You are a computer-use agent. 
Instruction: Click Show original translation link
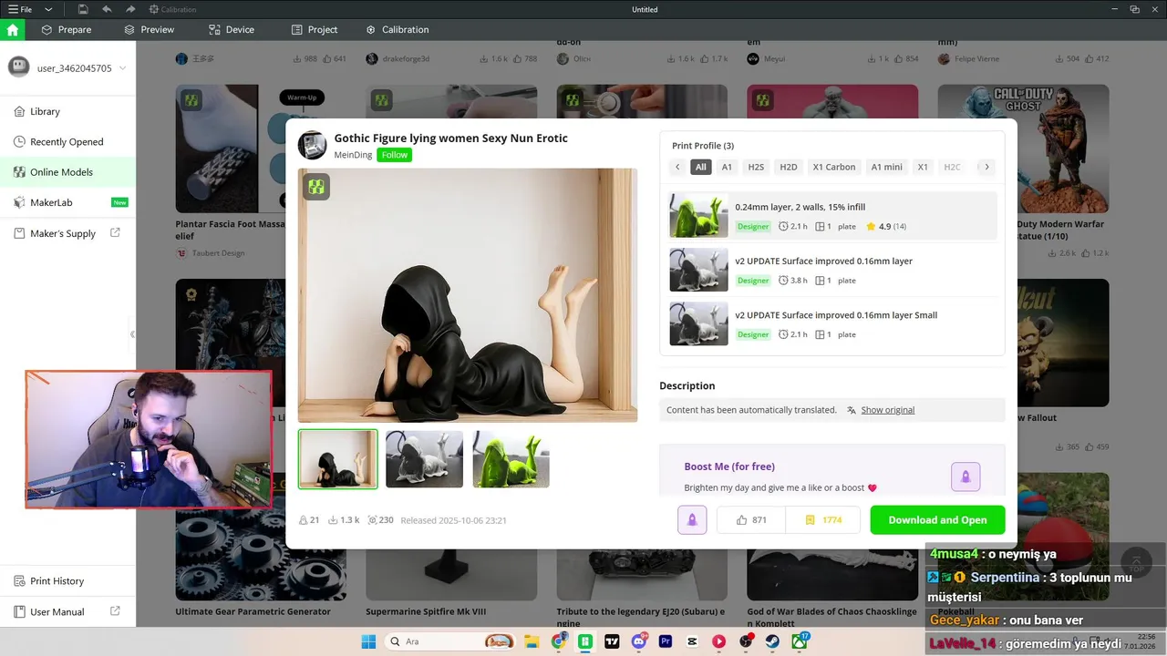pyautogui.click(x=888, y=410)
